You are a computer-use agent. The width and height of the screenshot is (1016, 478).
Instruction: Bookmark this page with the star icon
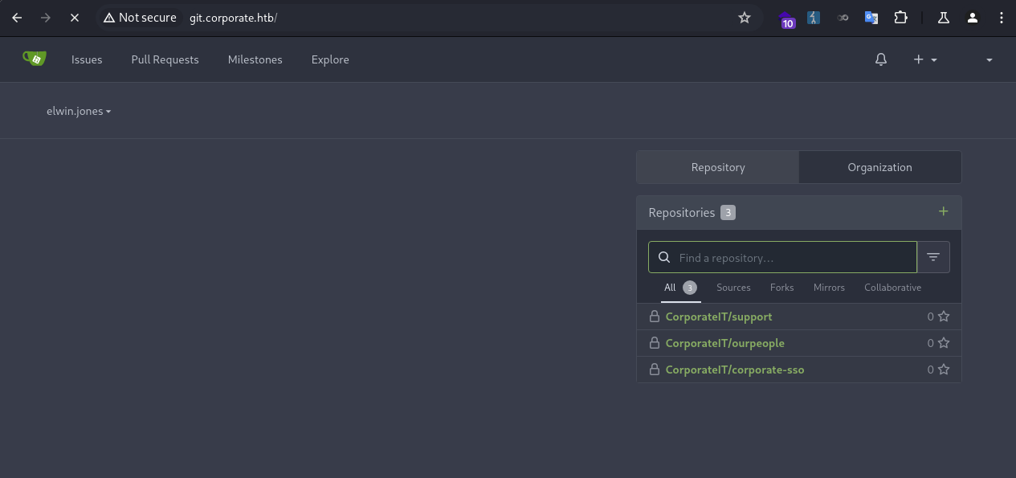point(745,18)
